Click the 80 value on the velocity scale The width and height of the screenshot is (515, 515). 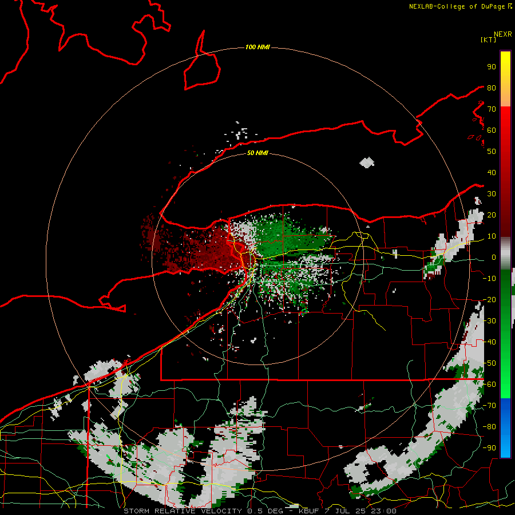[x=492, y=88]
